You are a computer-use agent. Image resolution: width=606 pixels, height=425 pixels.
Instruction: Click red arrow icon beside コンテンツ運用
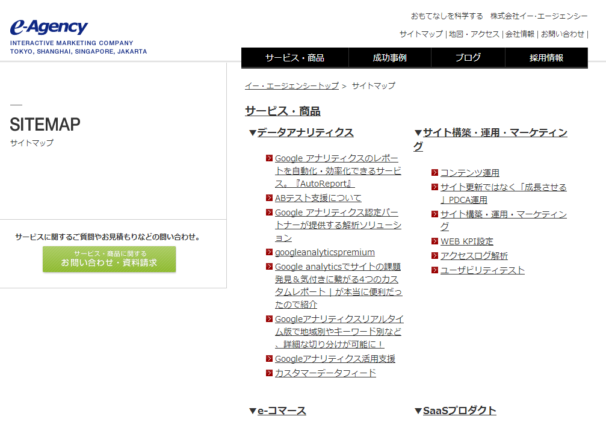(435, 173)
